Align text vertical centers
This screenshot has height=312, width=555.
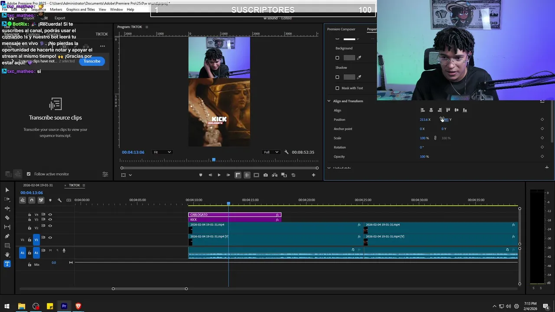click(x=456, y=110)
